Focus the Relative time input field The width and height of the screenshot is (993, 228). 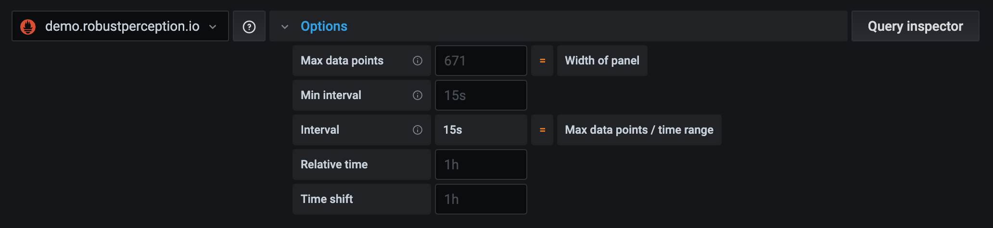click(481, 165)
